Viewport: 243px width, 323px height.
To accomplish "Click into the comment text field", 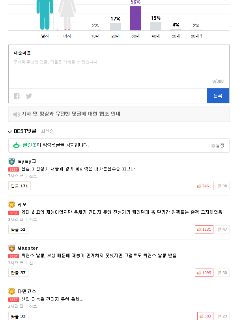I will pos(118,67).
